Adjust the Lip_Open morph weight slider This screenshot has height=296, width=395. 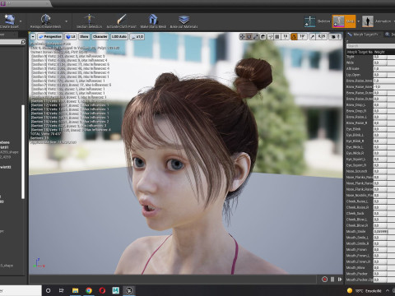[384, 75]
